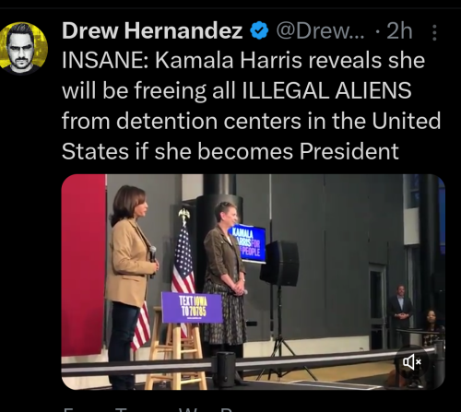
Task: Click the partially visible caption below video
Action: click(x=148, y=409)
